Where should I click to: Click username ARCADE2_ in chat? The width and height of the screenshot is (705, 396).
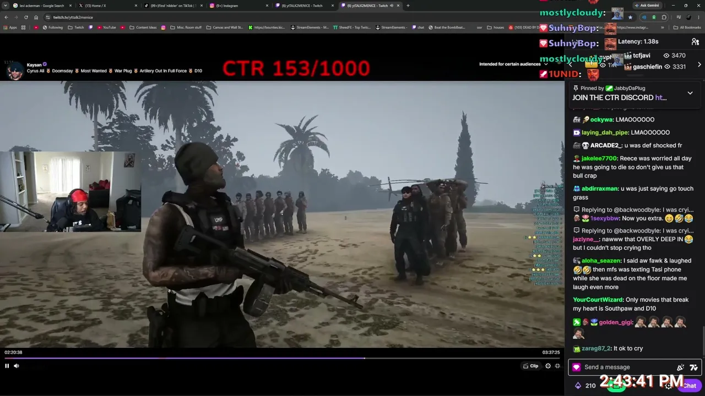point(606,145)
